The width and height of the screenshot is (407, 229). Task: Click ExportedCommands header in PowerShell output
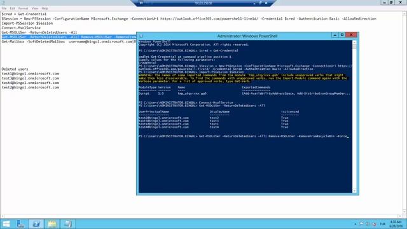256,88
